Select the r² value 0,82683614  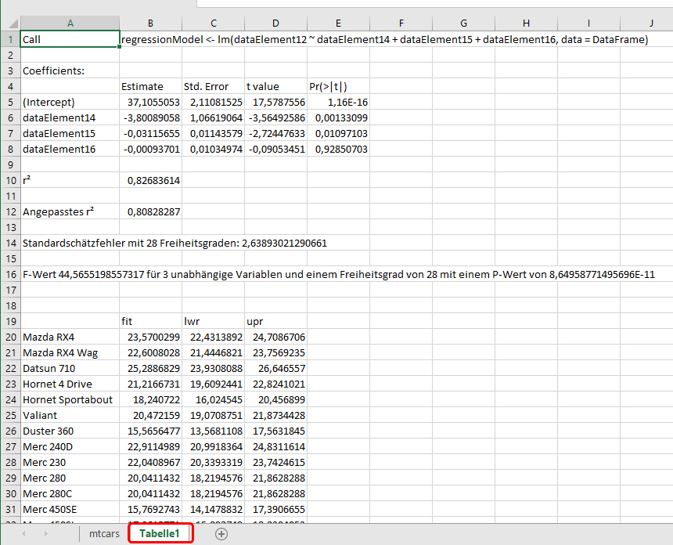[150, 180]
